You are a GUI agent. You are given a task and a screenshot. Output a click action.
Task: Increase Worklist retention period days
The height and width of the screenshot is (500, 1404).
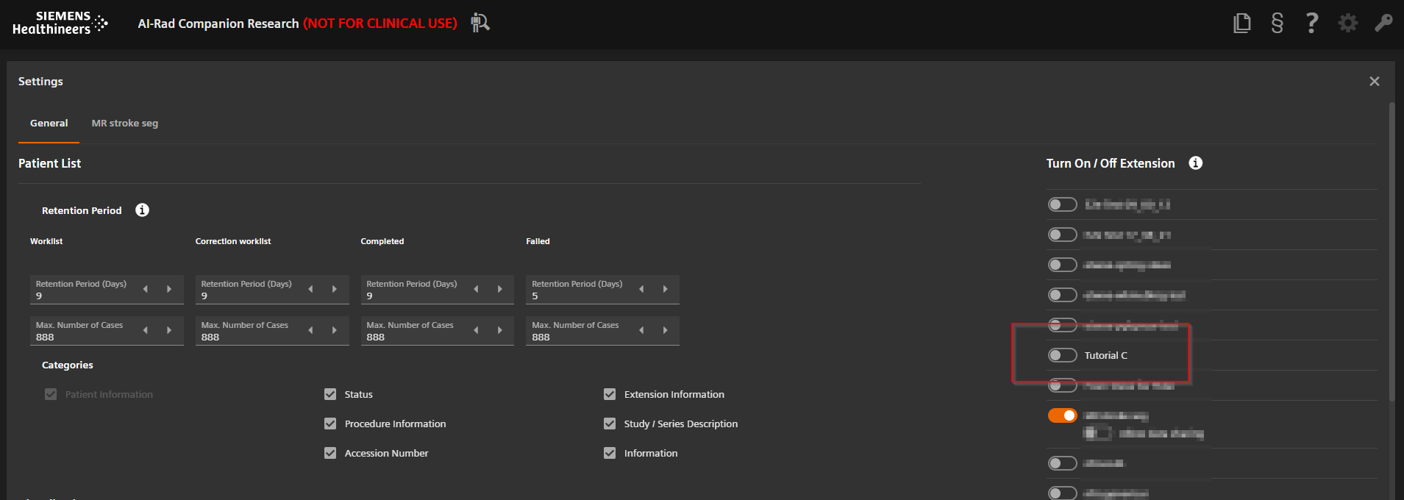pos(169,289)
